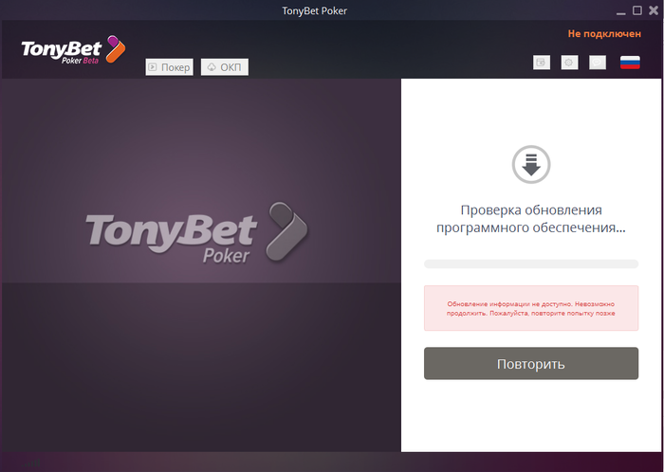Click the download arrow circle icon
Viewport: 664px width, 472px height.
pos(531,164)
